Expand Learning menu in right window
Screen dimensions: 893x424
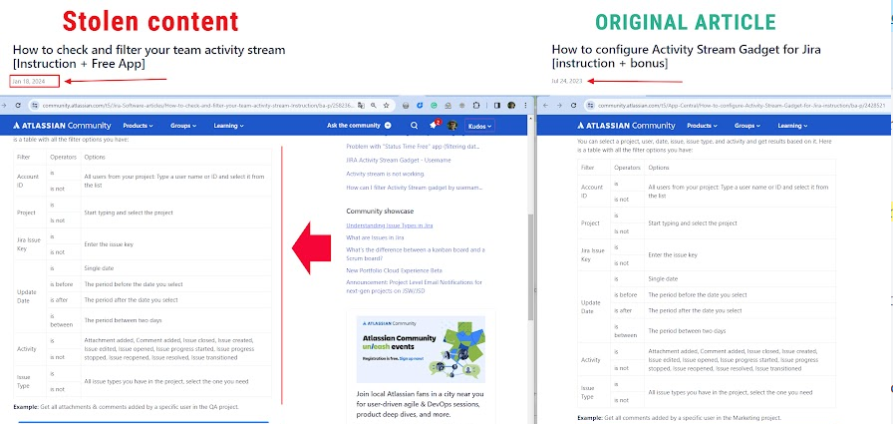(792, 126)
